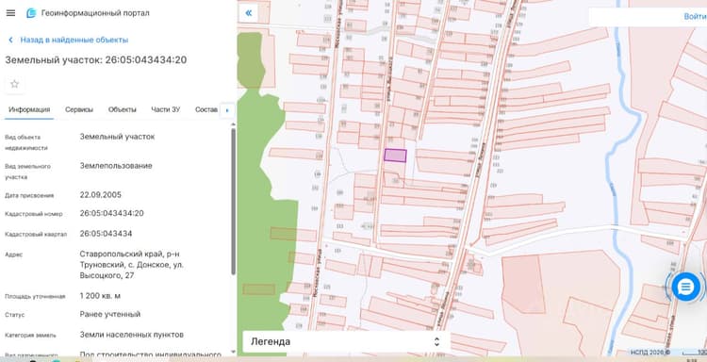This screenshot has height=362, width=707.
Task: Click the Землепользование value
Action: coord(116,166)
